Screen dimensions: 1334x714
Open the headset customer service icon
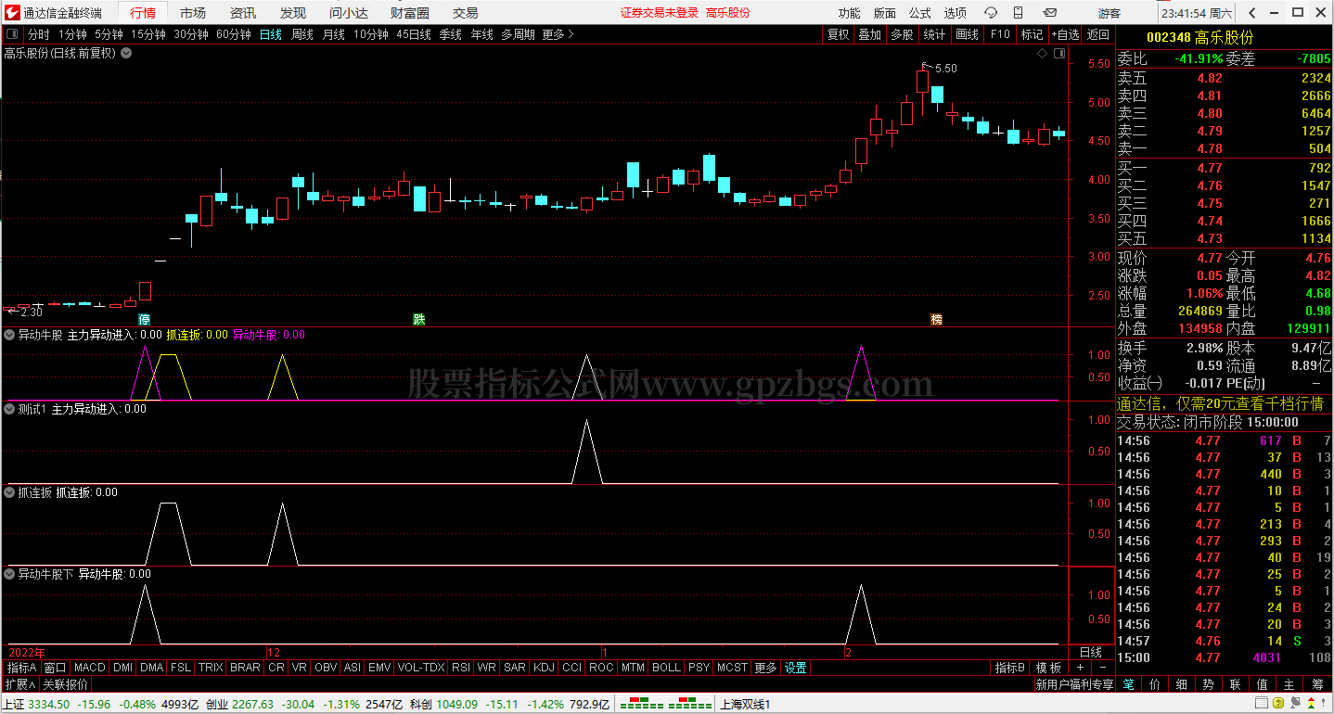tap(991, 13)
